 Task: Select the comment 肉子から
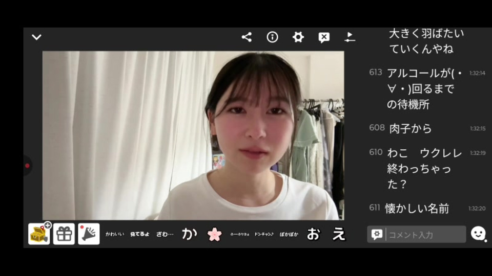tap(411, 129)
